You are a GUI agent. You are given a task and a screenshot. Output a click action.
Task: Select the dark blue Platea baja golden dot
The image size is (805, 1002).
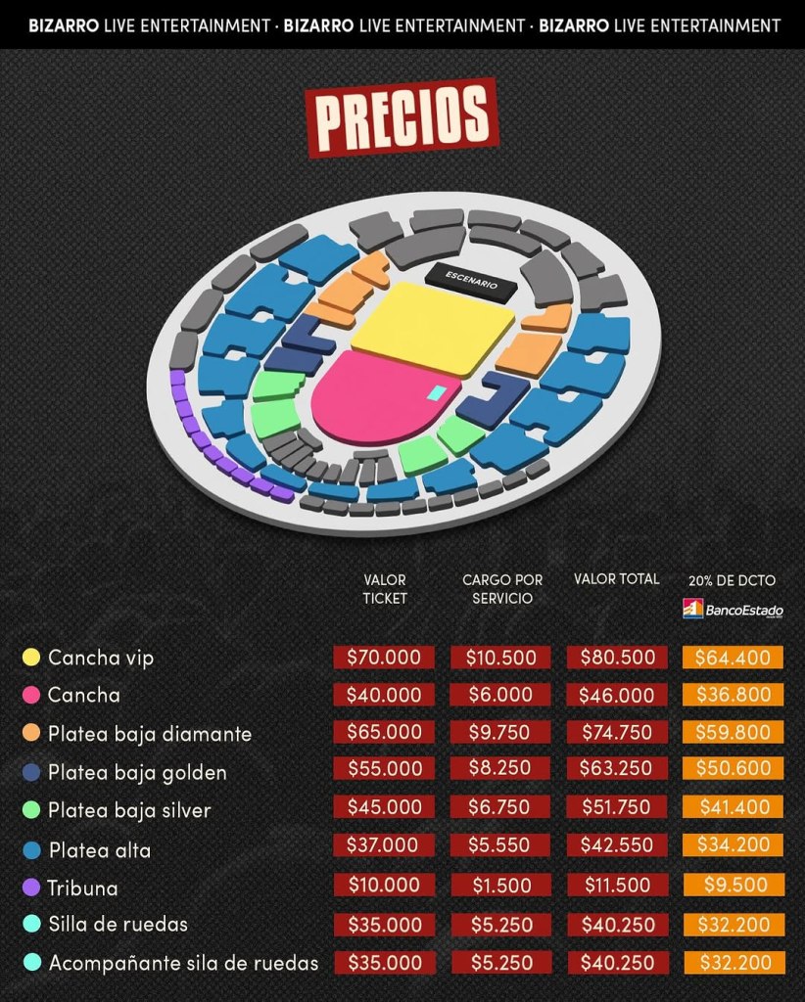coord(31,772)
